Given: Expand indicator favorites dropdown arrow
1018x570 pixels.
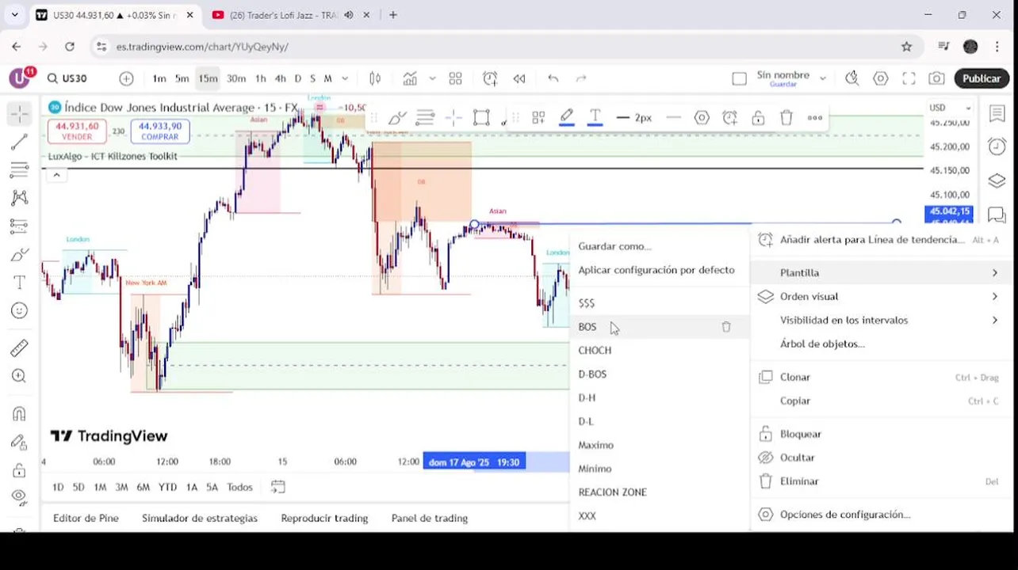Looking at the screenshot, I should (432, 78).
